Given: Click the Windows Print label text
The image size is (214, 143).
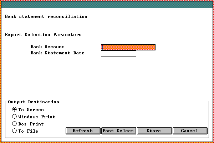Looking at the screenshot, I should pos(37,117).
